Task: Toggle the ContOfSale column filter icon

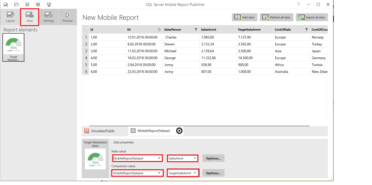Action: [x=306, y=30]
